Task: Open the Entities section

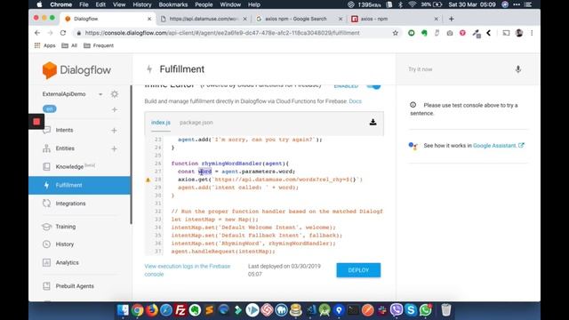Action: (x=65, y=148)
